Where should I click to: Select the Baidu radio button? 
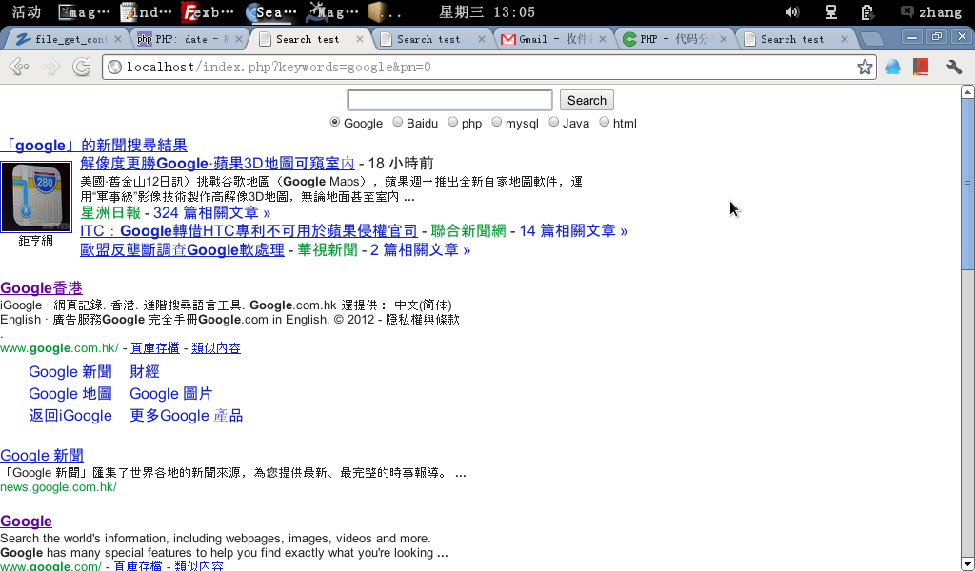(x=398, y=122)
